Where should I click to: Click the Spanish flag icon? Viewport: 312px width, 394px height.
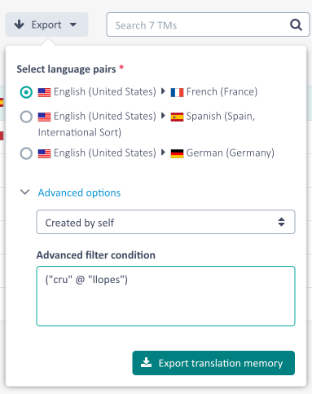click(177, 117)
